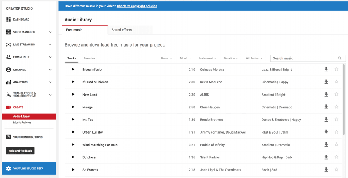The width and height of the screenshot is (348, 178).
Task: Click the Search music field
Action: coord(308,58)
